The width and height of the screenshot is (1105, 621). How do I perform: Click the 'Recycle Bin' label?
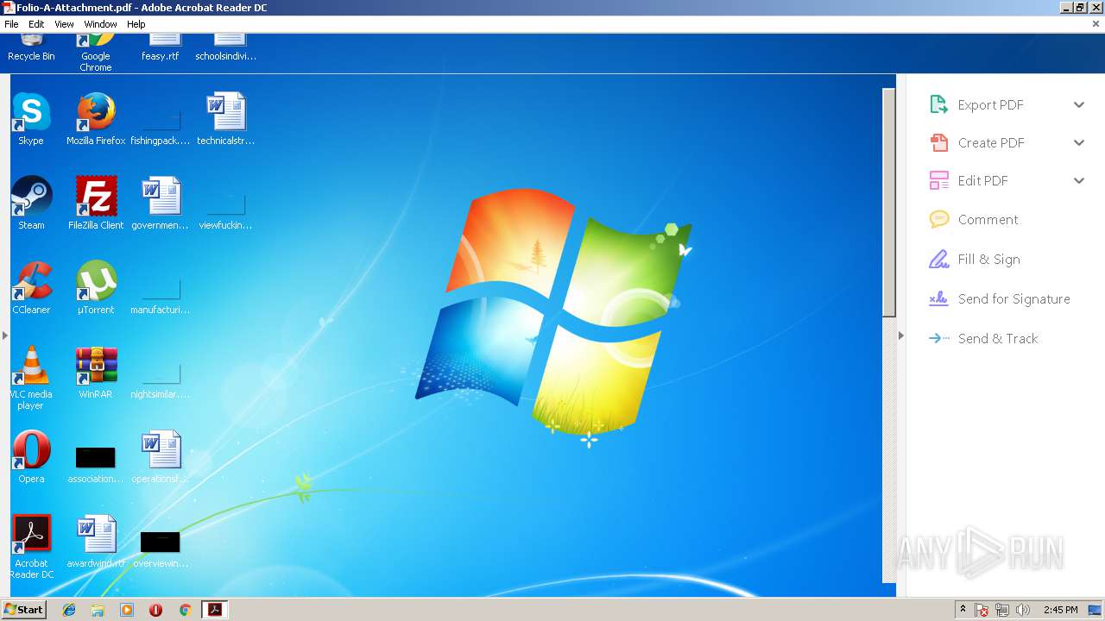point(31,56)
